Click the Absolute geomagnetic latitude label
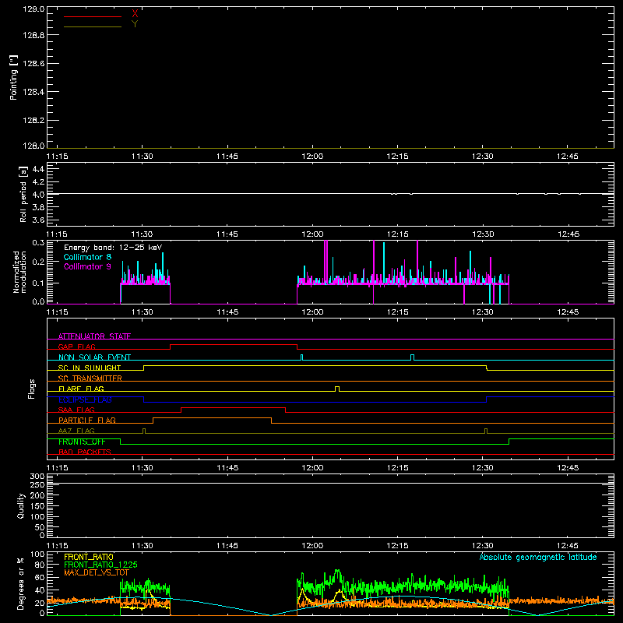 pos(538,557)
